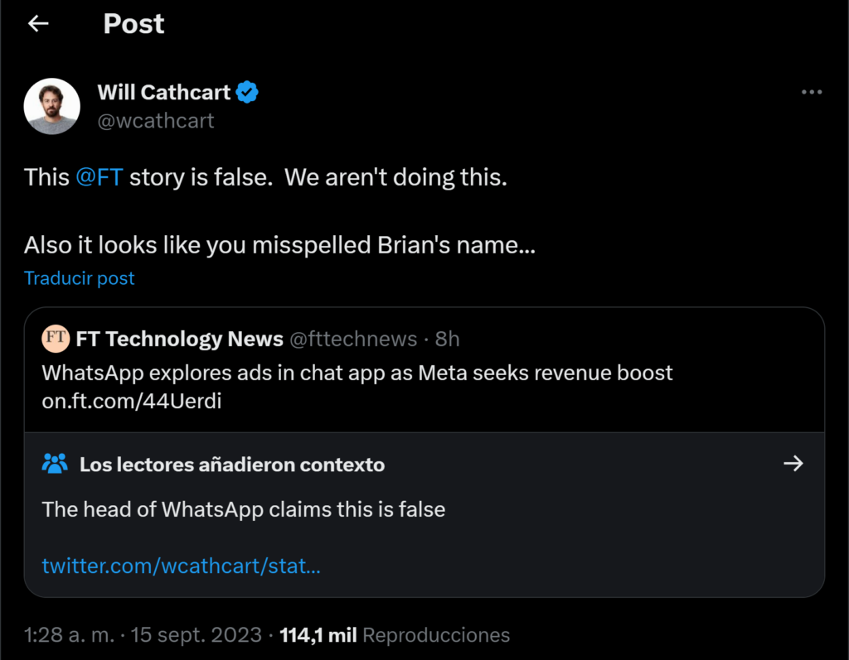The height and width of the screenshot is (660, 849).
Task: Click Will Cathcart's blue verified badge
Action: click(x=248, y=92)
